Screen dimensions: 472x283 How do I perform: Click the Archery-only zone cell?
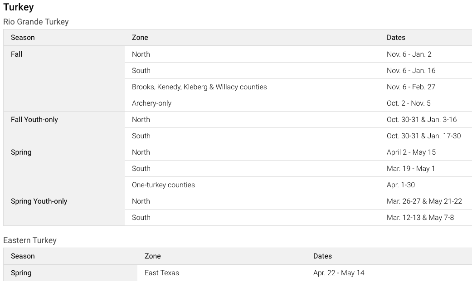click(x=151, y=103)
